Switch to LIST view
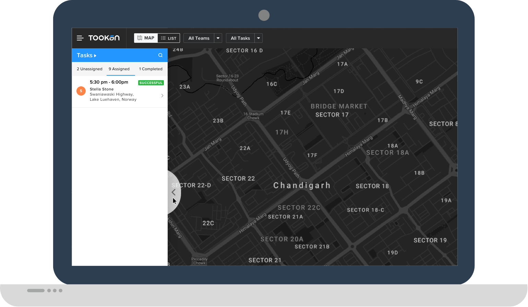The width and height of the screenshot is (528, 307). [x=169, y=38]
